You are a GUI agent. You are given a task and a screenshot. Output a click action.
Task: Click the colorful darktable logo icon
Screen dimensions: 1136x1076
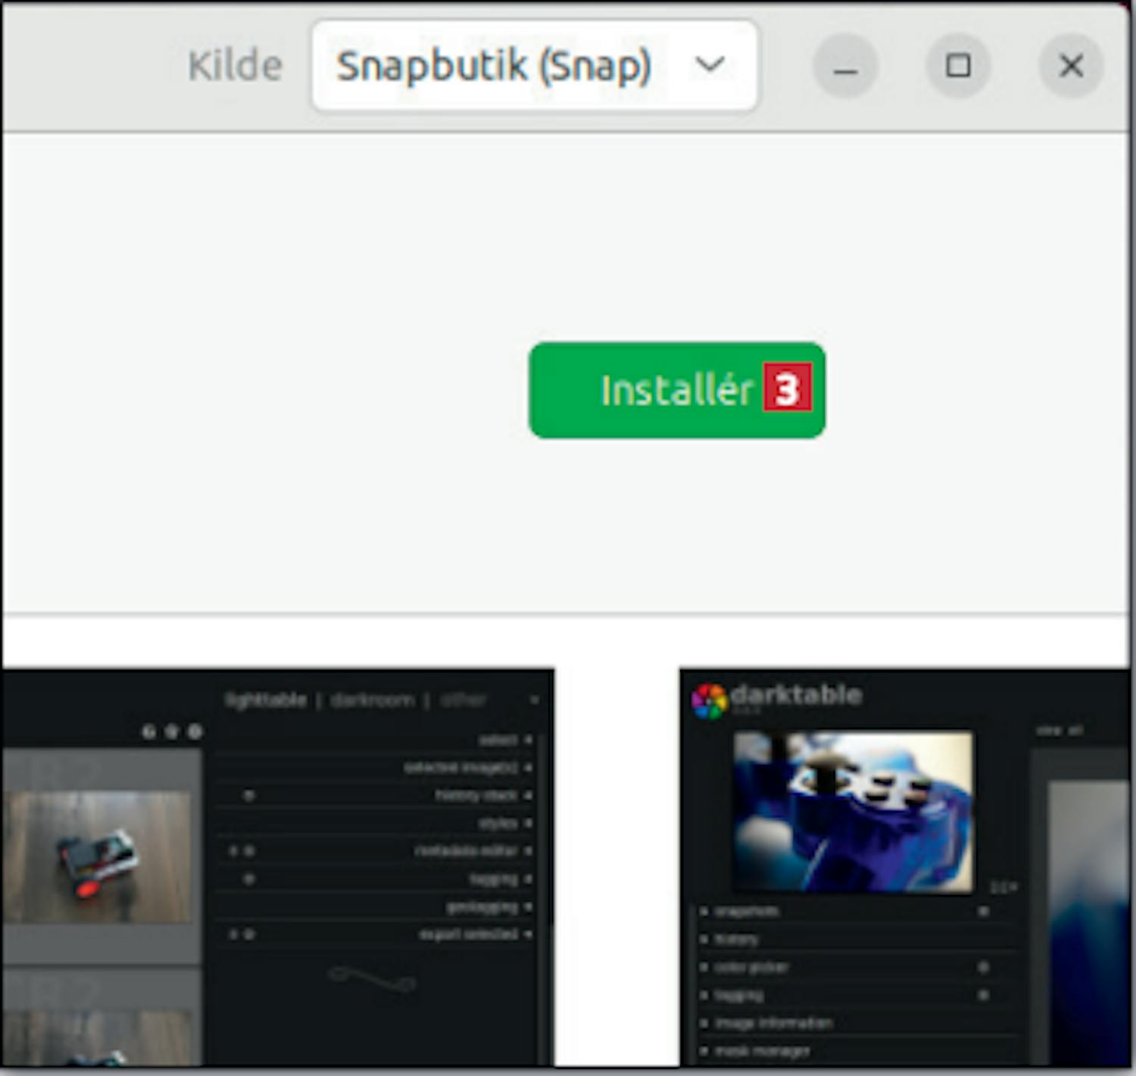click(x=708, y=700)
